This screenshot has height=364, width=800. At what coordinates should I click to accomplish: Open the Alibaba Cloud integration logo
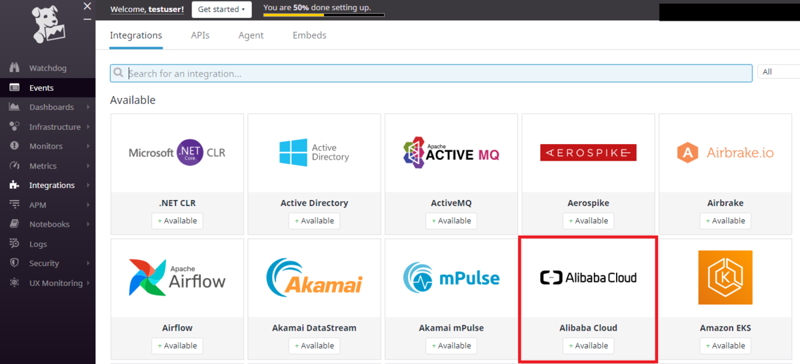point(588,277)
